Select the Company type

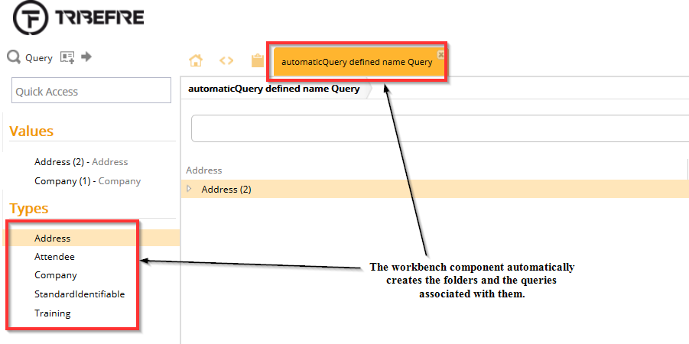pos(55,275)
